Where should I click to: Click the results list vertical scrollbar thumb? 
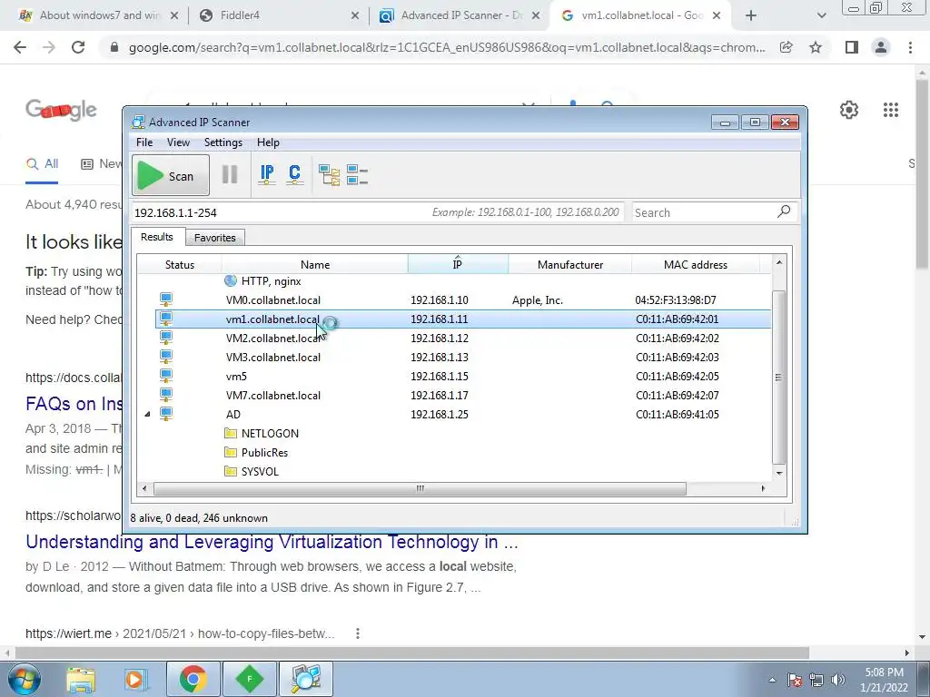coord(778,377)
